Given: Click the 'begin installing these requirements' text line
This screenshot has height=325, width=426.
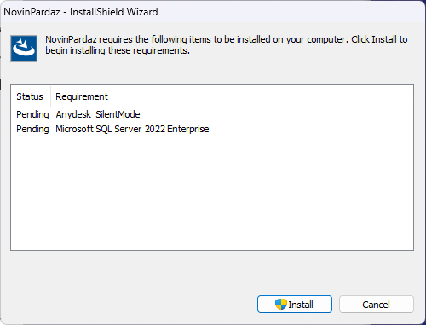Looking at the screenshot, I should [118, 50].
